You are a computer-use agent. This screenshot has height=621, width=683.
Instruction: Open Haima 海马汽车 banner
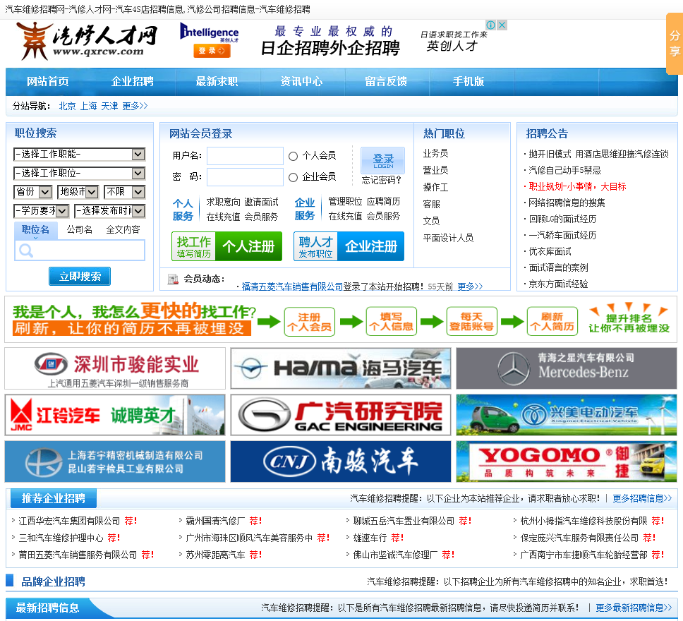341,368
